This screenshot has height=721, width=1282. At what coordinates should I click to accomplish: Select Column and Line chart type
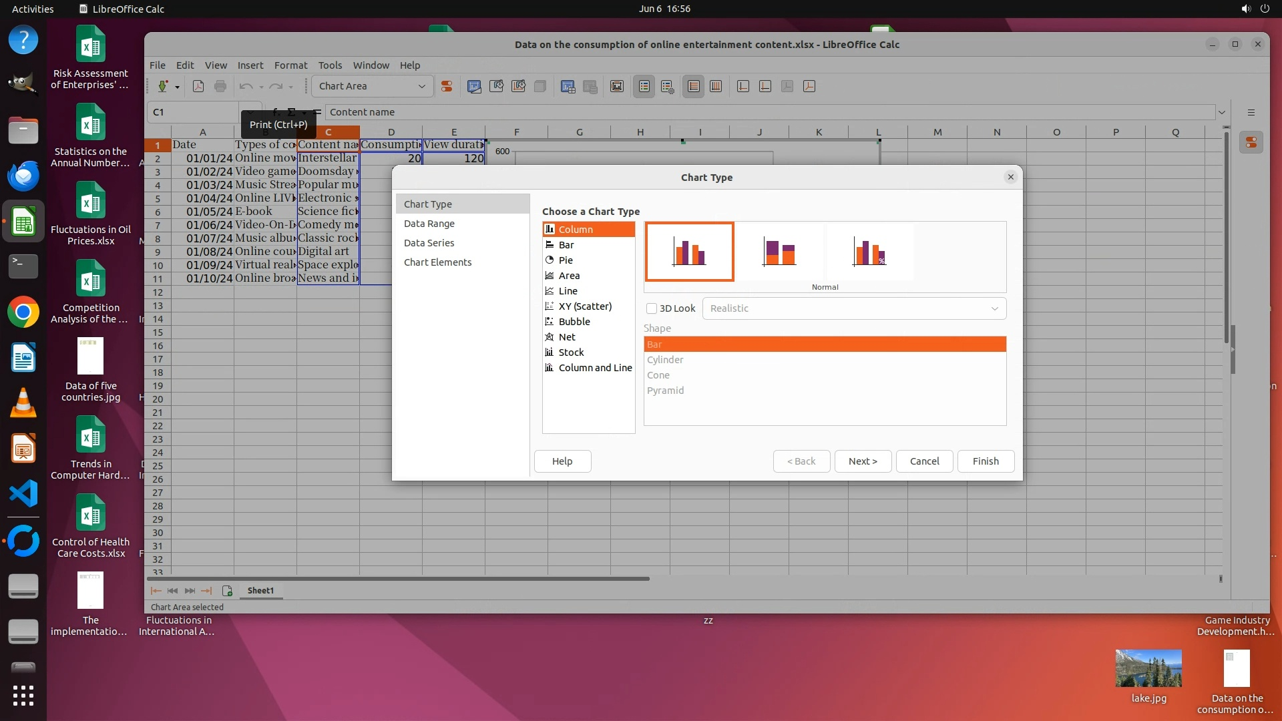(x=594, y=368)
